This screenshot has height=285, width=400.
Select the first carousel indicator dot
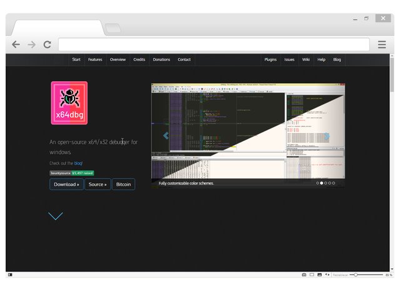point(317,183)
